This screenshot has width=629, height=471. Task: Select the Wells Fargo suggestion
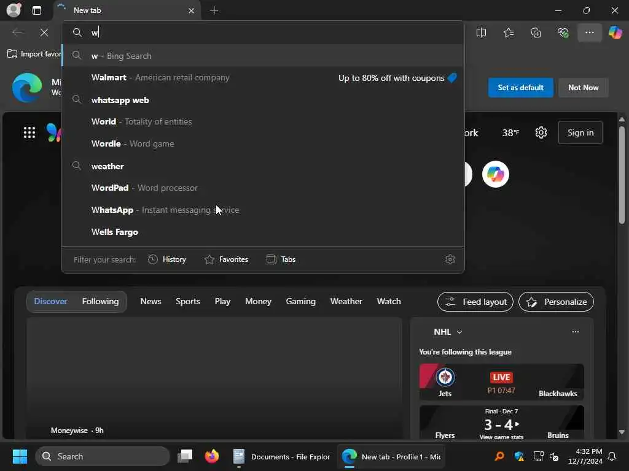click(x=263, y=232)
